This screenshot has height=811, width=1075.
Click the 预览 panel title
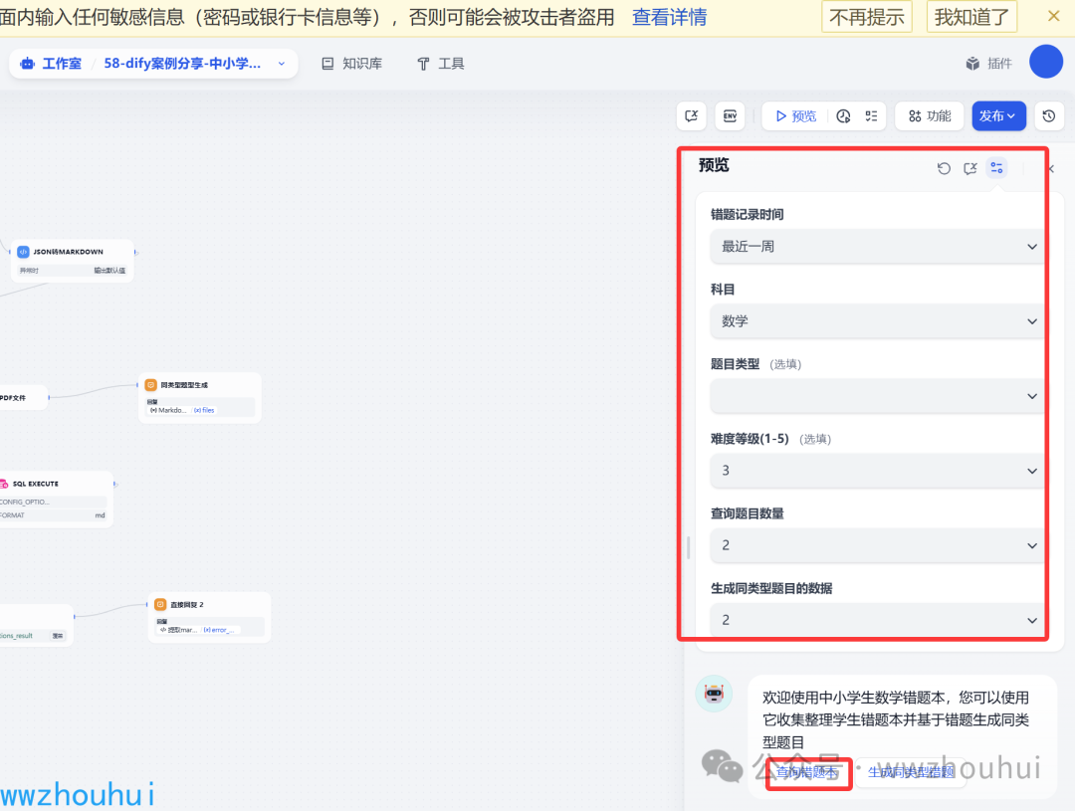(x=714, y=165)
